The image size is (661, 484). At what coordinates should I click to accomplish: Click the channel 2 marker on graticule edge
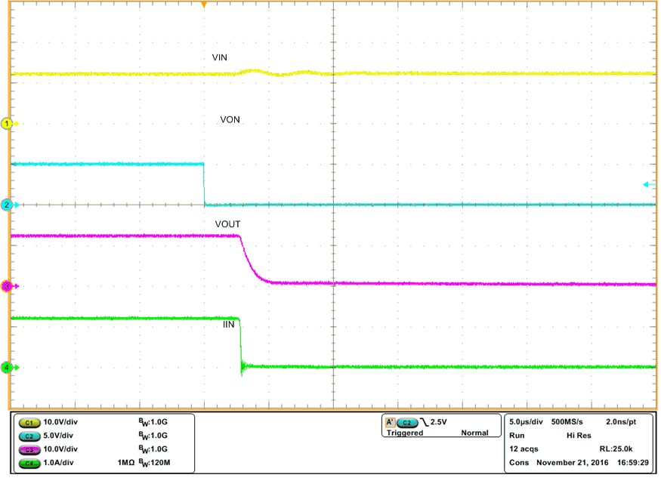(7, 203)
